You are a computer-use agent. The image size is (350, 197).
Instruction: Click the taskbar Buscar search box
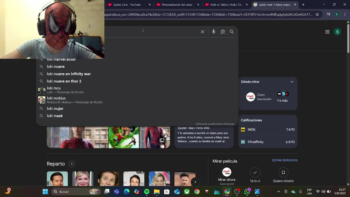tap(77, 192)
